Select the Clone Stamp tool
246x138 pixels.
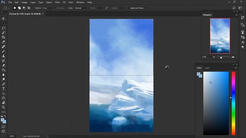click(x=3, y=56)
